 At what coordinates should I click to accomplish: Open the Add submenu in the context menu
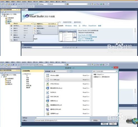(21, 24)
